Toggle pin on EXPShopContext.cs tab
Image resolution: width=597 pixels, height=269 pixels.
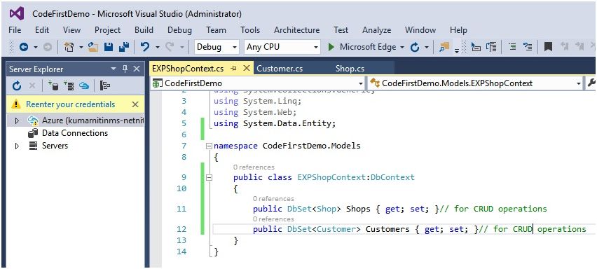point(234,69)
